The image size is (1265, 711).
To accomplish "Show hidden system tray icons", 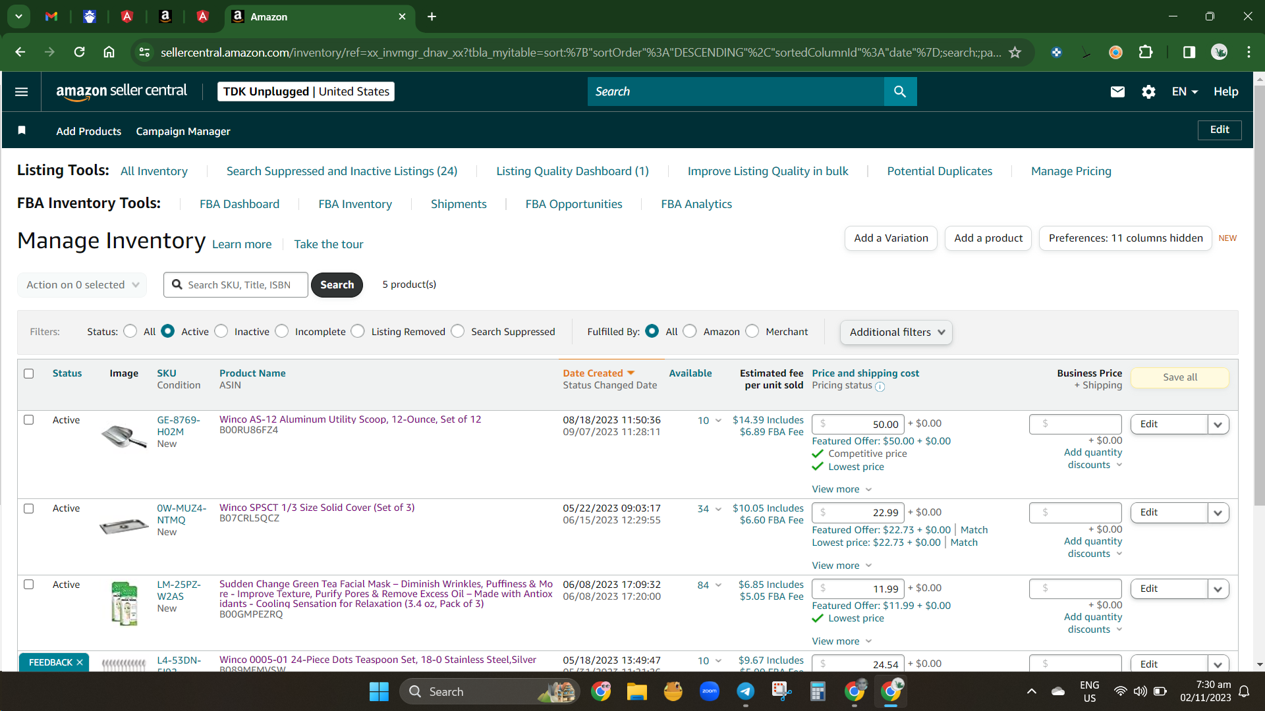I will [1032, 691].
